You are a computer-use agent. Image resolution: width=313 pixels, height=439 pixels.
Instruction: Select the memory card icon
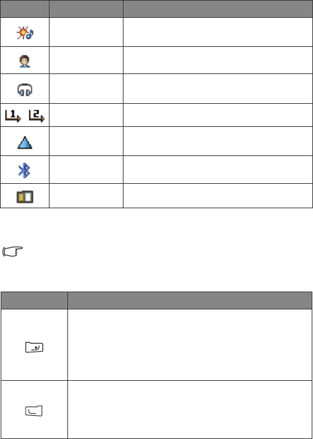point(25,197)
